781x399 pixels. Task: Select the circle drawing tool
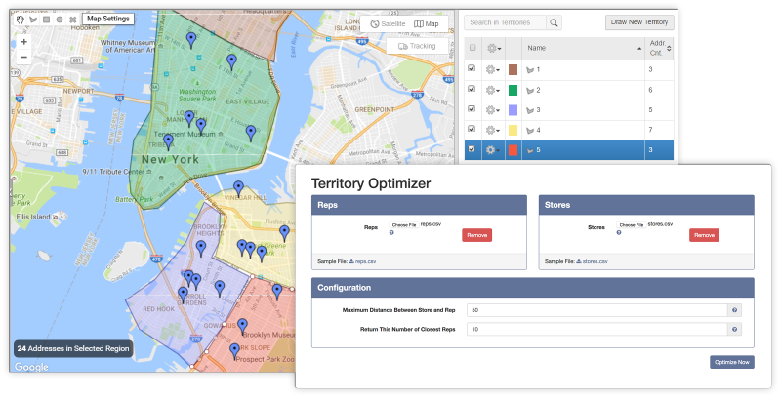point(60,20)
